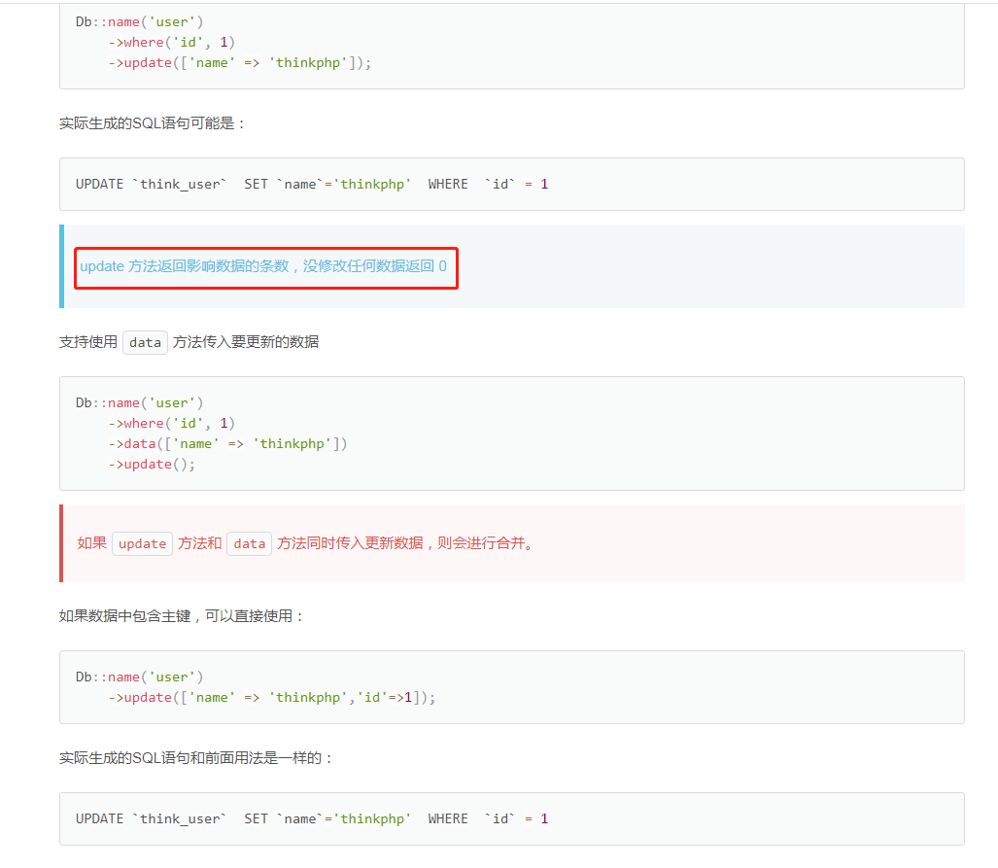Viewport: 998px width, 868px height.
Task: Click the text '如果数据中包含主键，可以直接使用：'
Action: 183,616
